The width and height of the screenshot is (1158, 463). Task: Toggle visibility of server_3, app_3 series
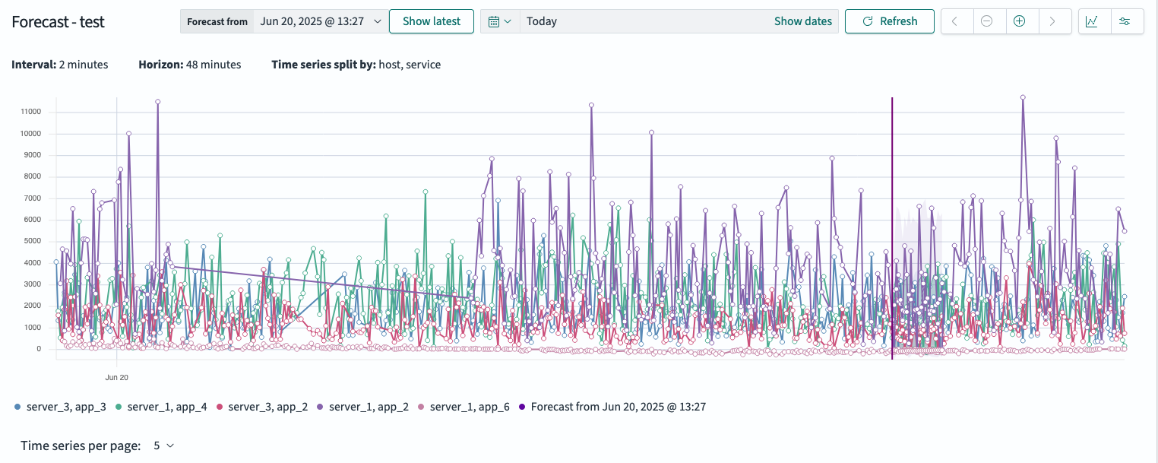coord(58,407)
